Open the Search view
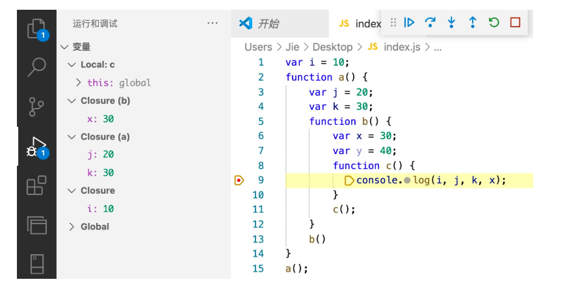The image size is (565, 284). [x=36, y=67]
